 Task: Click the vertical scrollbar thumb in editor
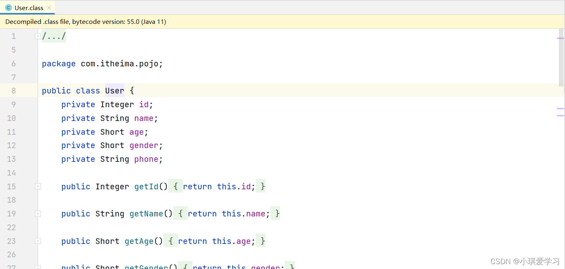coord(561,57)
